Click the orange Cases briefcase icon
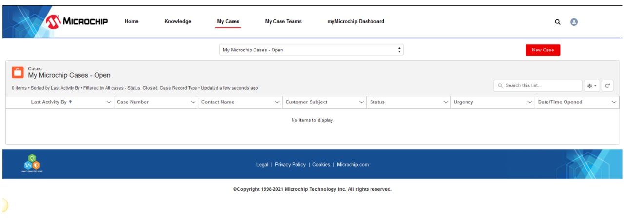Image resolution: width=624 pixels, height=222 pixels. (x=18, y=72)
